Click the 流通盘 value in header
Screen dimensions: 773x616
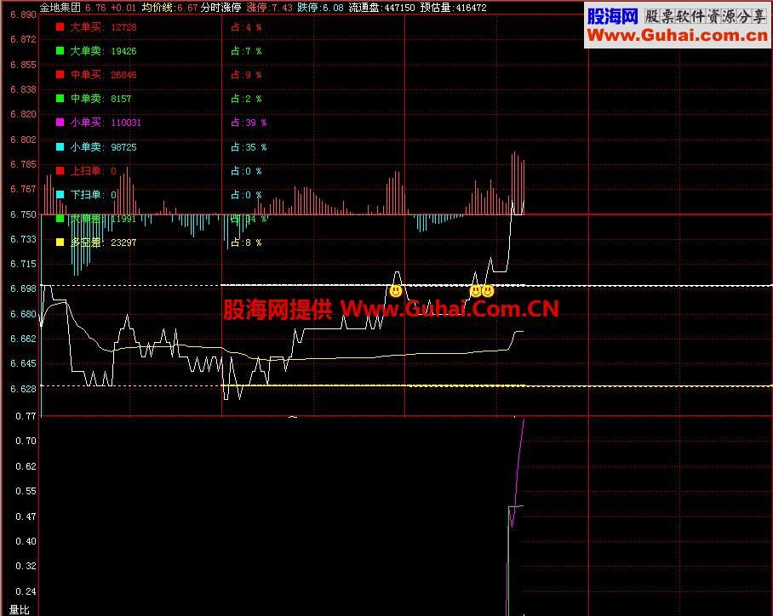(x=399, y=7)
